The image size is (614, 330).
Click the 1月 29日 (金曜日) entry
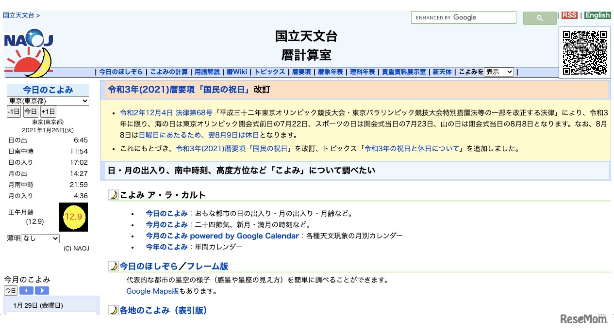click(x=38, y=305)
